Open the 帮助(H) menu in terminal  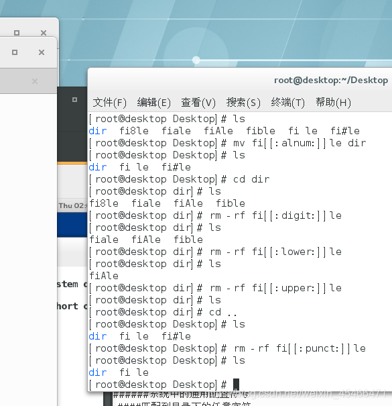point(333,103)
